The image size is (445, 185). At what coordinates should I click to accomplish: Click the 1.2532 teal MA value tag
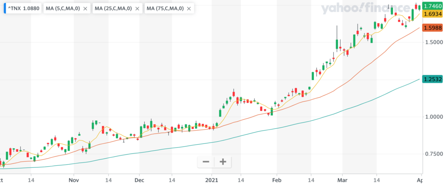432,79
